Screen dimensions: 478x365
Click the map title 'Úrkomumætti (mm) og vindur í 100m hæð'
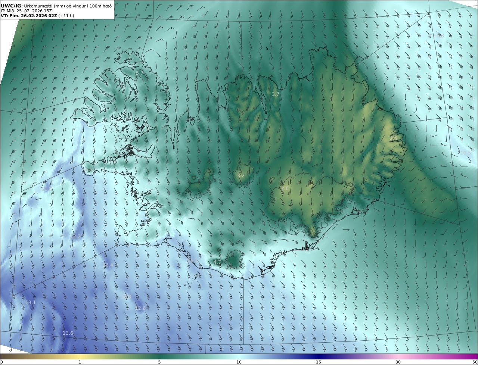pos(68,6)
